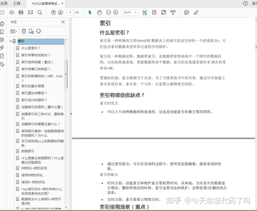This screenshot has width=257, height=211.
Task: Collapse the bookmarks pane with side arrow
Action: (x=71, y=114)
